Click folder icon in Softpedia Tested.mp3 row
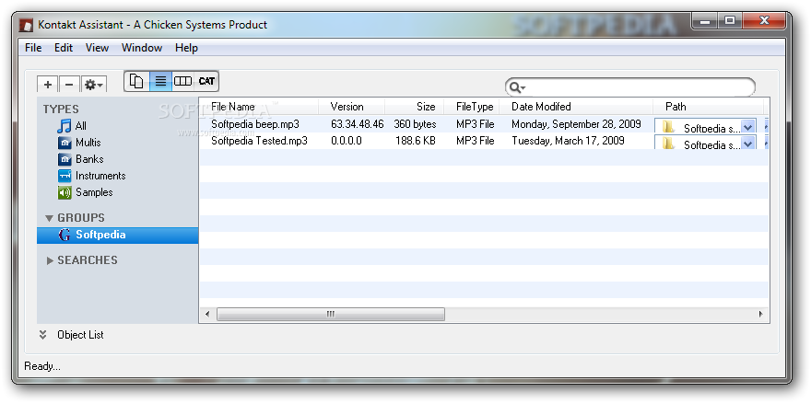811x403 pixels. coord(668,143)
